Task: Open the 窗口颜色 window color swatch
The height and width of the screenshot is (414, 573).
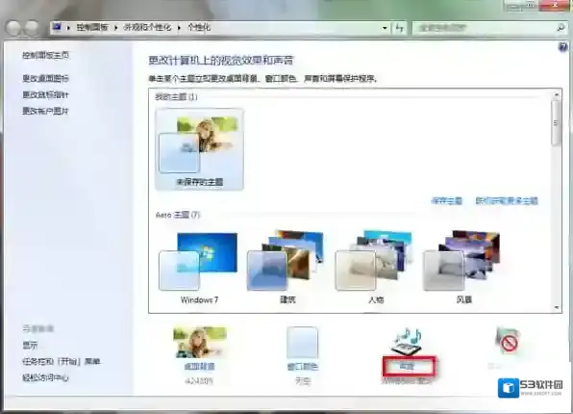Action: pyautogui.click(x=302, y=342)
